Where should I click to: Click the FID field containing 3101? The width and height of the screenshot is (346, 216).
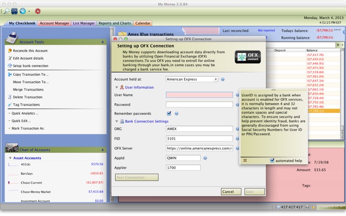(199, 139)
